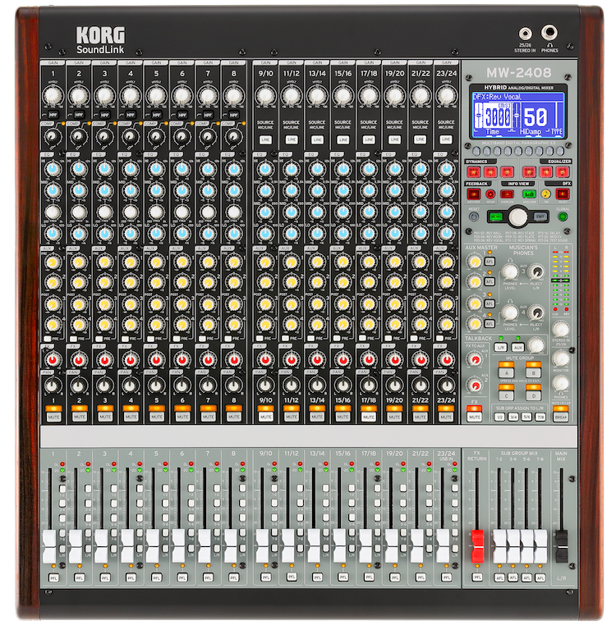Screen dimensions: 616x625
Task: Click the channel 19/20 red FX send knob
Action: 394,360
